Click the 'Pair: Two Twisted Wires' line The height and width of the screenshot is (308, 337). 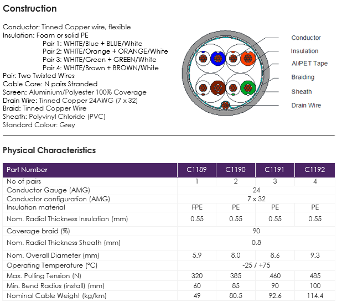click(x=39, y=76)
